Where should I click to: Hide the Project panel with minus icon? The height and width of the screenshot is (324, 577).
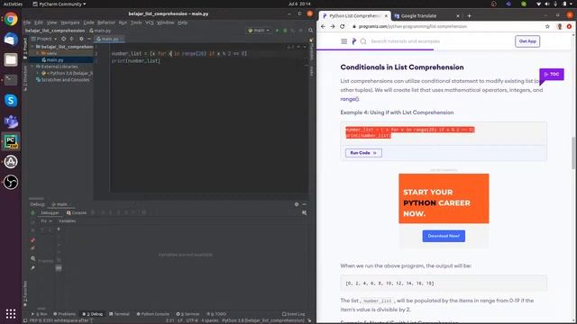click(89, 39)
